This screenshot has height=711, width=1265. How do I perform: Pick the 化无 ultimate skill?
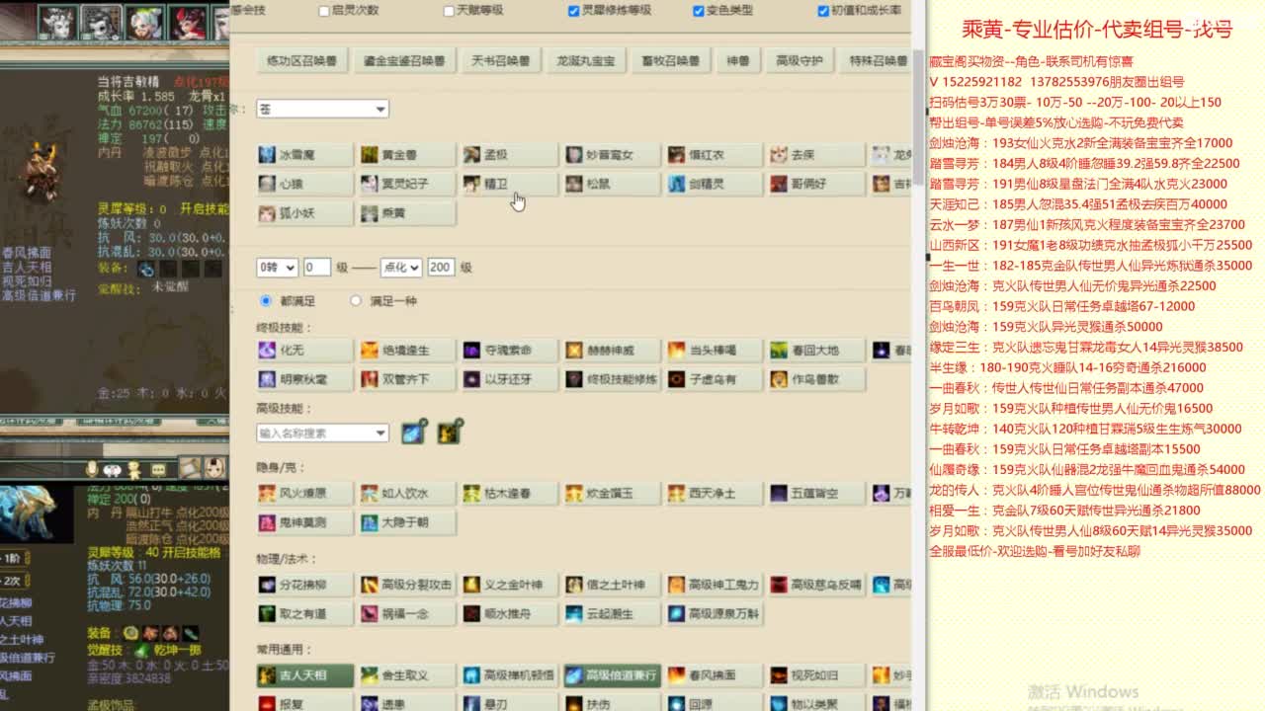[304, 351]
